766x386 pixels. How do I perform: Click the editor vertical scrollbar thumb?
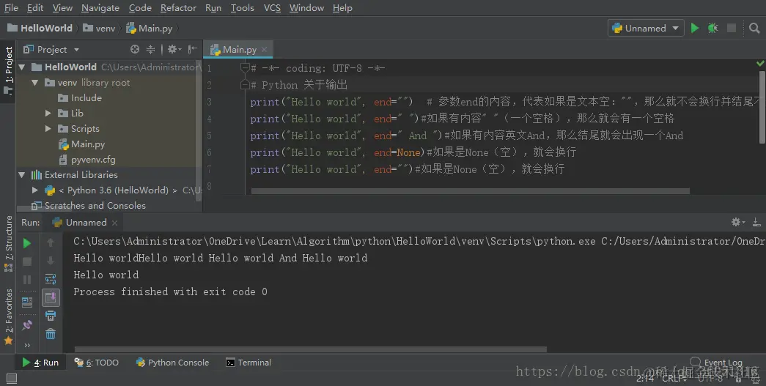click(762, 108)
